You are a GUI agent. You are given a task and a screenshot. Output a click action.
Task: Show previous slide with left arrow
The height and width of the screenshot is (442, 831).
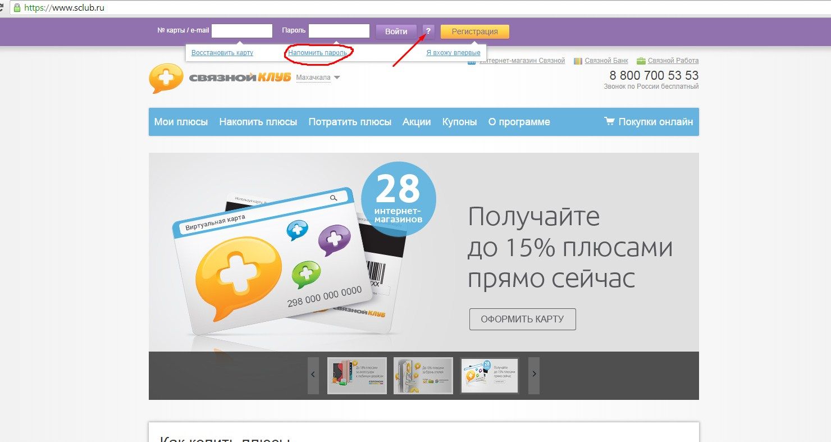point(313,375)
